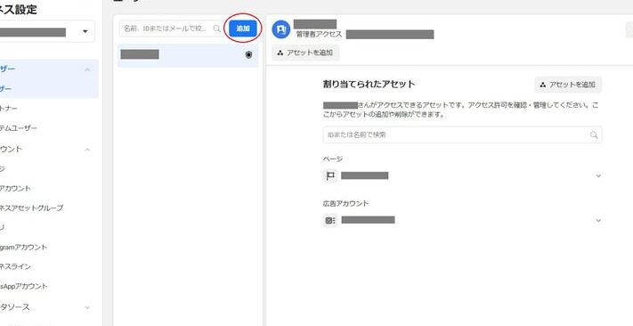Click the 管理者アクセス label
The width and height of the screenshot is (633, 326).
pos(319,35)
